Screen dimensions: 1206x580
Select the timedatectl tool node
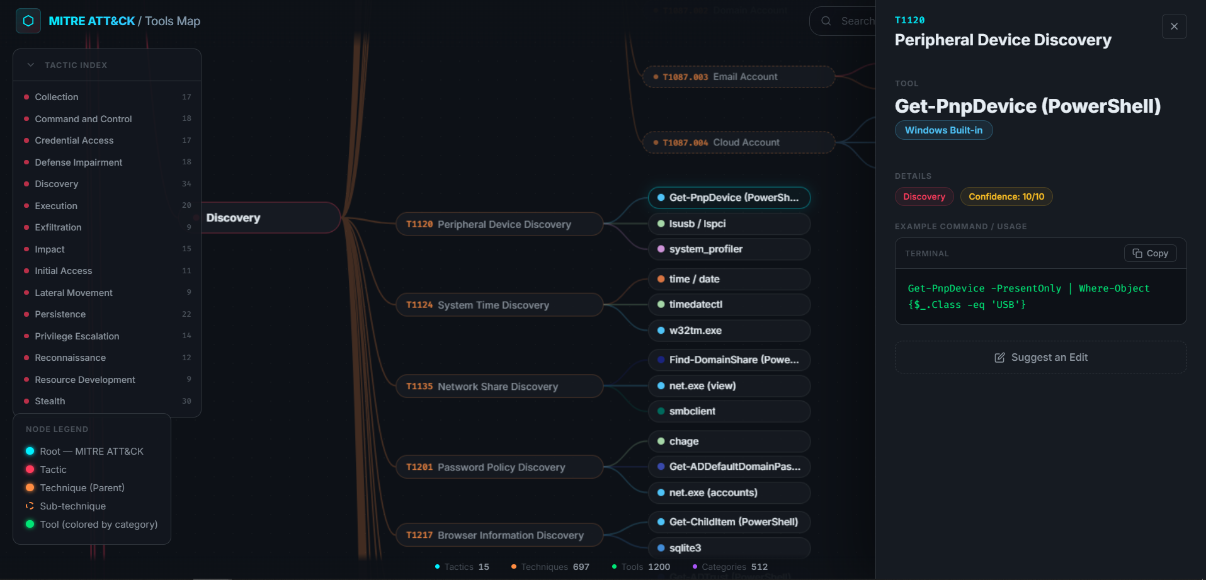(x=729, y=305)
